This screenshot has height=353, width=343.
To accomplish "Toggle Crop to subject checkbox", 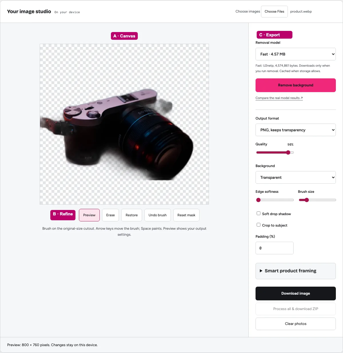I will [258, 225].
